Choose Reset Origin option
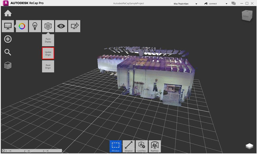The width and height of the screenshot is (257, 154). pos(48,66)
